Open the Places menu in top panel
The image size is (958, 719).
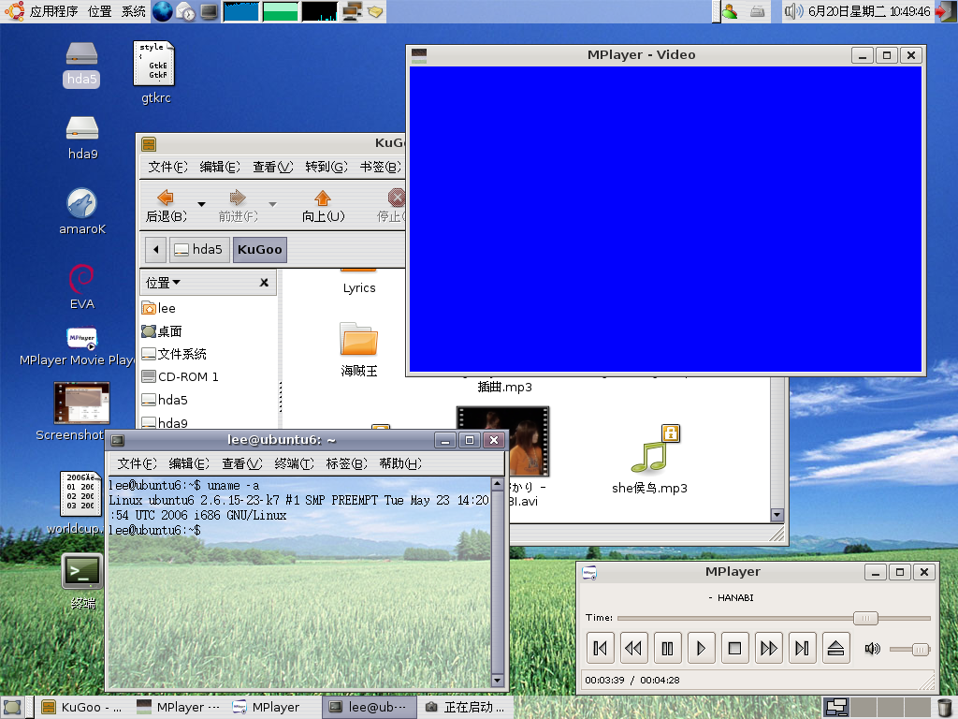(99, 11)
